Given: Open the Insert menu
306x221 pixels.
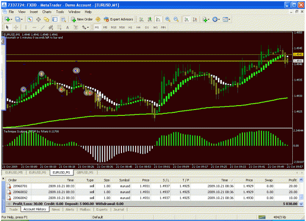Looking at the screenshot, I should 34,12.
